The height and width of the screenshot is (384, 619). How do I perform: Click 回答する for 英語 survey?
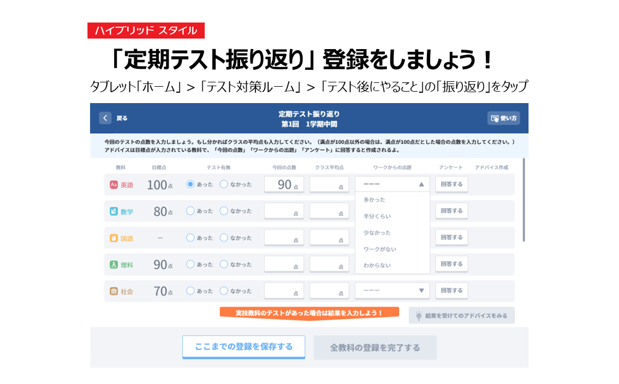[451, 184]
